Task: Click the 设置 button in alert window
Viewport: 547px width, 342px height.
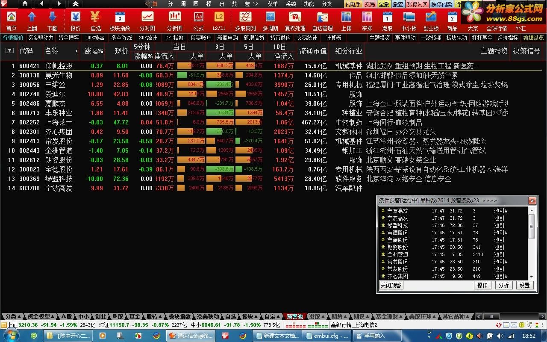Action: [x=525, y=285]
